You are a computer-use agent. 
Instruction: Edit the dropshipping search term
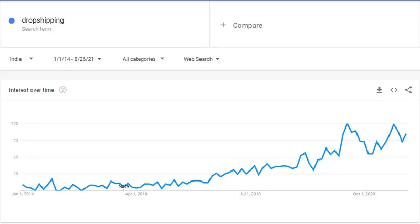(43, 20)
